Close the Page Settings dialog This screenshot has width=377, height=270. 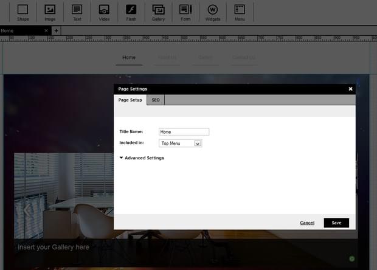point(351,89)
